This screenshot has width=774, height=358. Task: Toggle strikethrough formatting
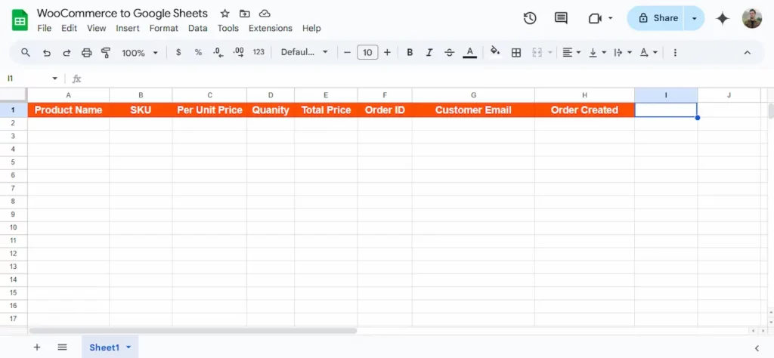[449, 52]
